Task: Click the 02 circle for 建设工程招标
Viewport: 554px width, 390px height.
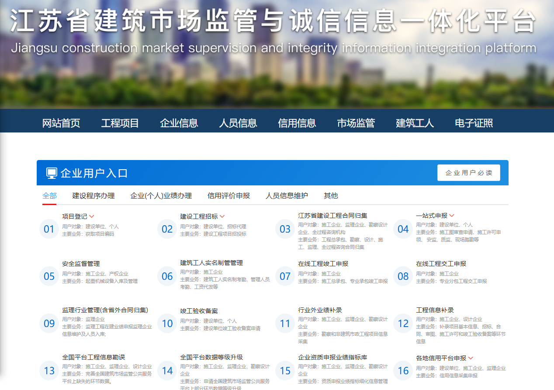Action: (167, 229)
